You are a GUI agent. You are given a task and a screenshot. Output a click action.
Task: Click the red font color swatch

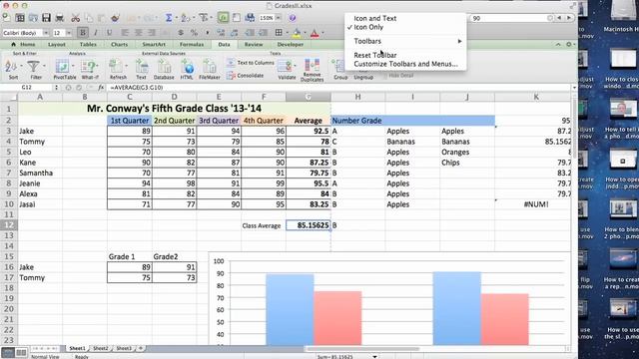pyautogui.click(x=315, y=33)
